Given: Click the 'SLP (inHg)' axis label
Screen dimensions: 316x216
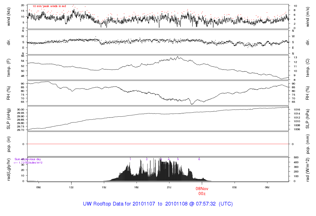Looking at the screenshot, I should pyautogui.click(x=8, y=119).
